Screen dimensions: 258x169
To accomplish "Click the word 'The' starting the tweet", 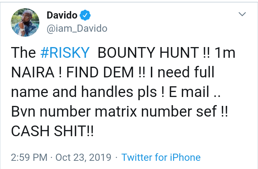I will coord(24,53).
